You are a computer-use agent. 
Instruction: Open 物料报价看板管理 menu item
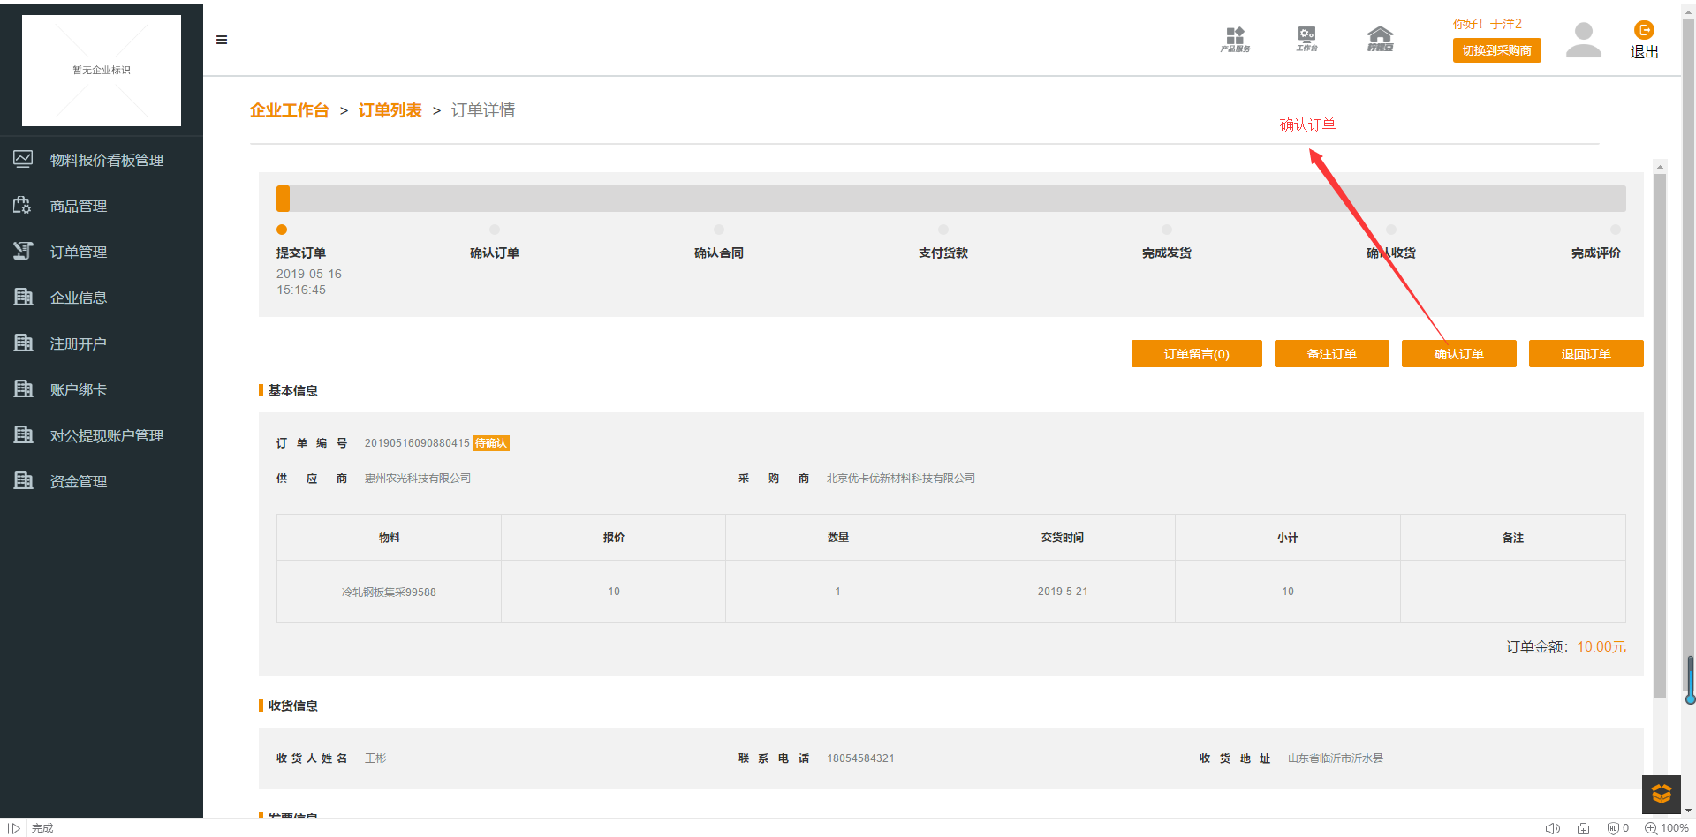107,160
